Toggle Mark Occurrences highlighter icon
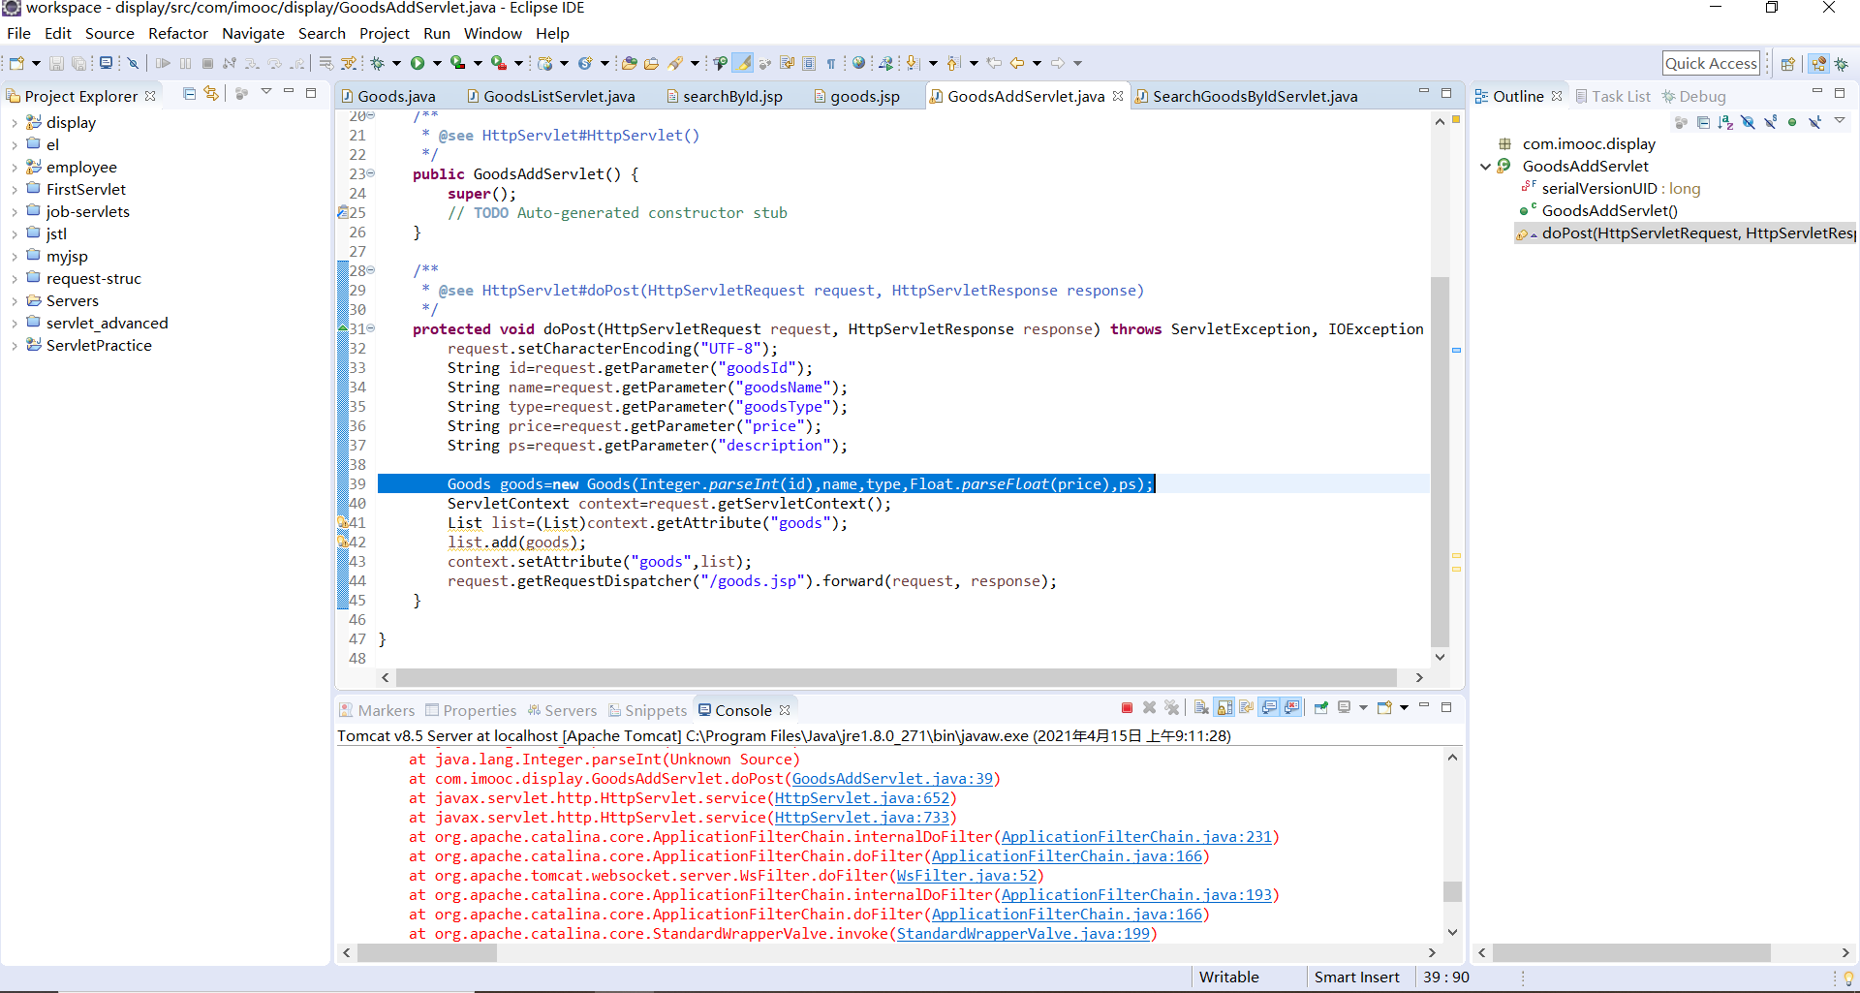Image resolution: width=1860 pixels, height=993 pixels. pos(743,63)
